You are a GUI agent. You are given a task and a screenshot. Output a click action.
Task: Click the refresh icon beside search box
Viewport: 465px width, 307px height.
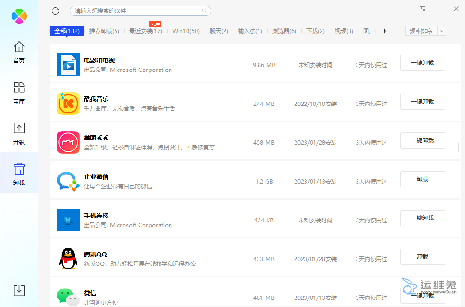[55, 10]
